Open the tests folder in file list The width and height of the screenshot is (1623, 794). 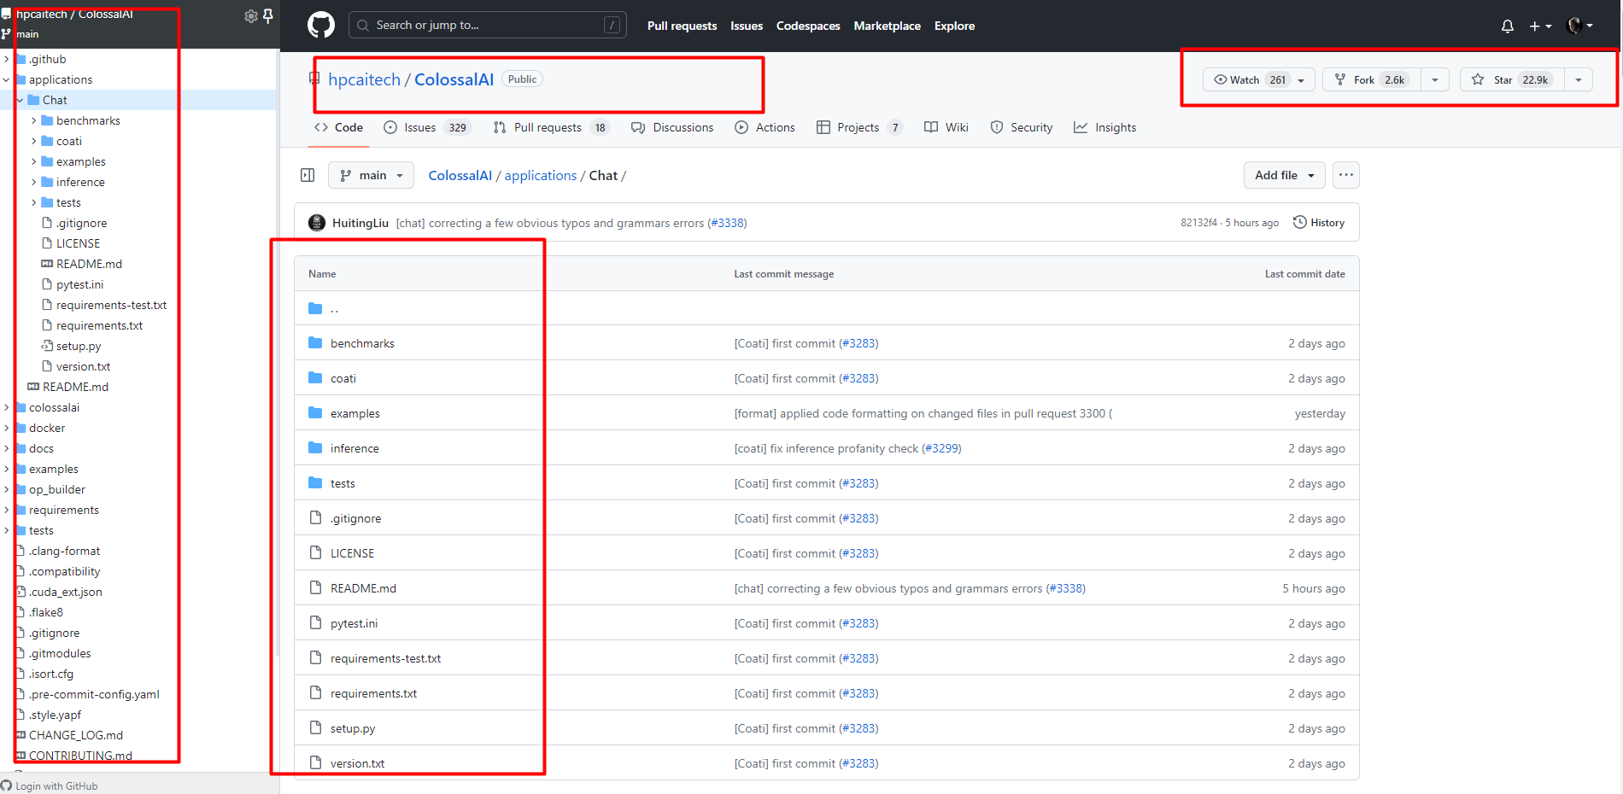coord(343,483)
